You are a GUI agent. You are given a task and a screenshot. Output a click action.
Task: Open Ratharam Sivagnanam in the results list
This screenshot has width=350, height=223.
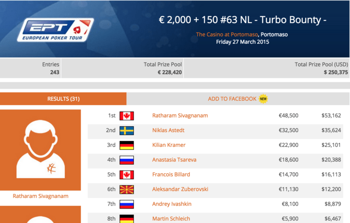[180, 116]
